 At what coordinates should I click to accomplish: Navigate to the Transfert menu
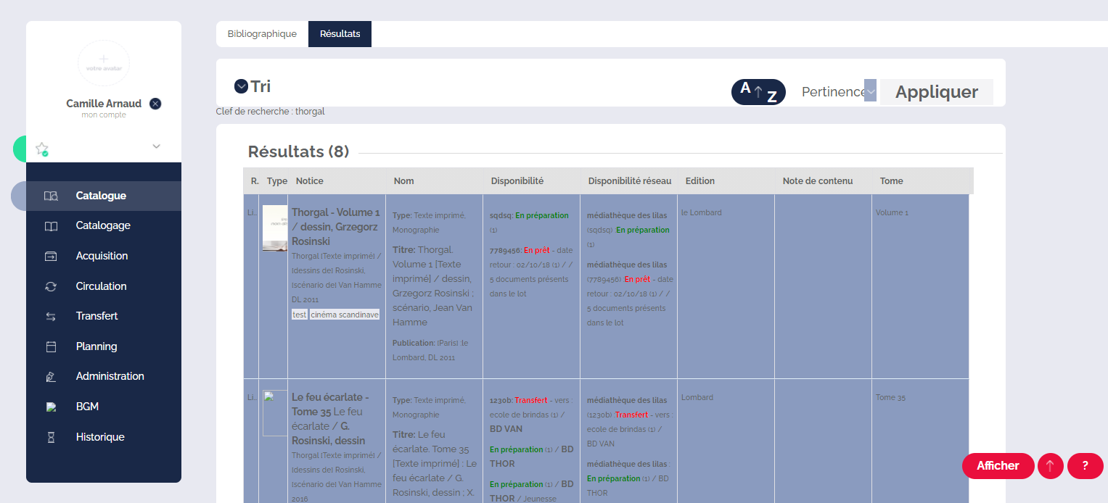click(97, 316)
